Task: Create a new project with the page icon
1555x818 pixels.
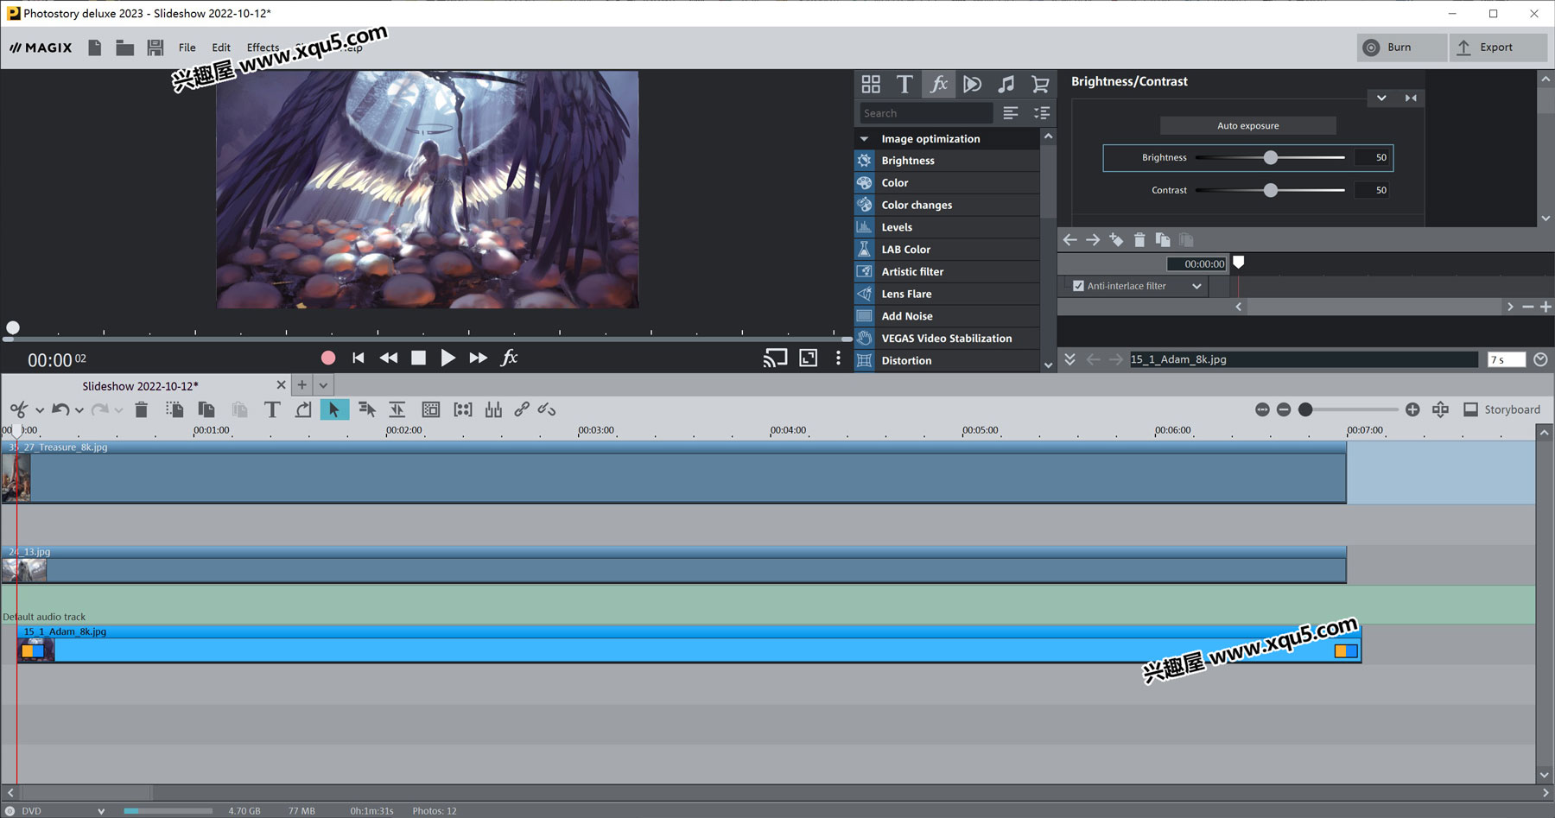Action: click(x=95, y=48)
